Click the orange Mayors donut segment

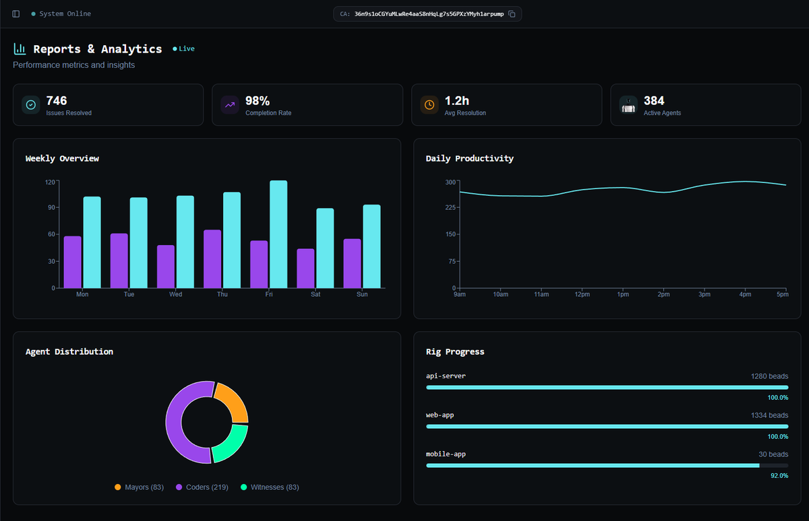[x=233, y=403]
